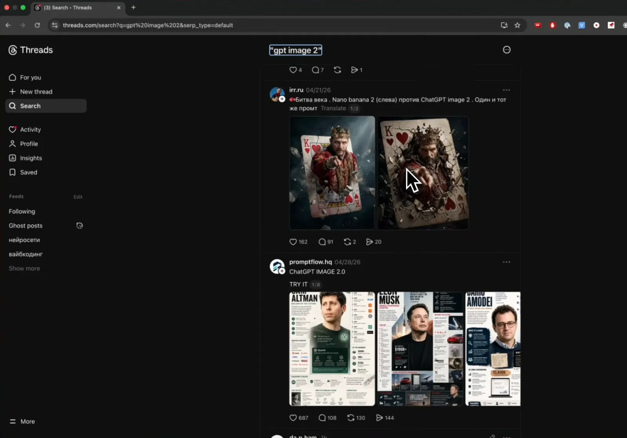Screen dimensions: 627x438
Task: Open the left king card image
Action: [332, 173]
